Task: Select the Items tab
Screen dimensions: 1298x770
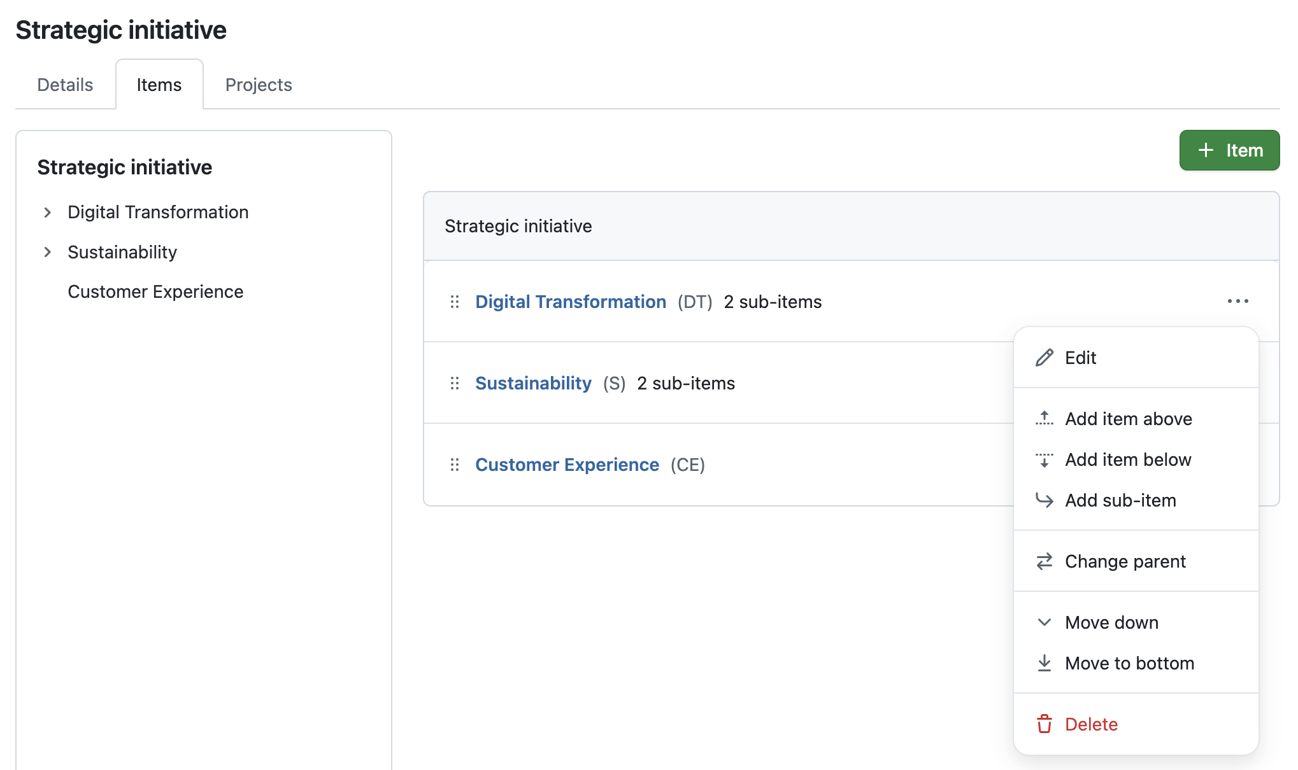Action: click(x=159, y=84)
